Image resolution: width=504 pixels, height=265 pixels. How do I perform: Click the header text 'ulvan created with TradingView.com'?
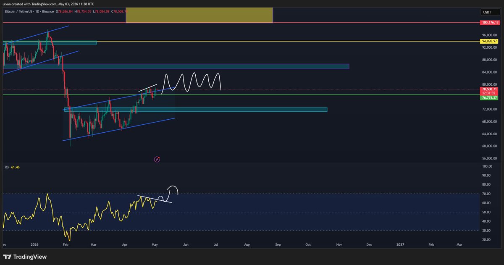(x=29, y=3)
